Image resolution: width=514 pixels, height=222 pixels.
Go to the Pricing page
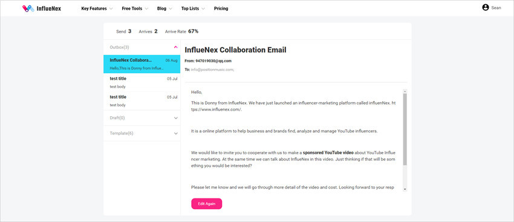[221, 8]
